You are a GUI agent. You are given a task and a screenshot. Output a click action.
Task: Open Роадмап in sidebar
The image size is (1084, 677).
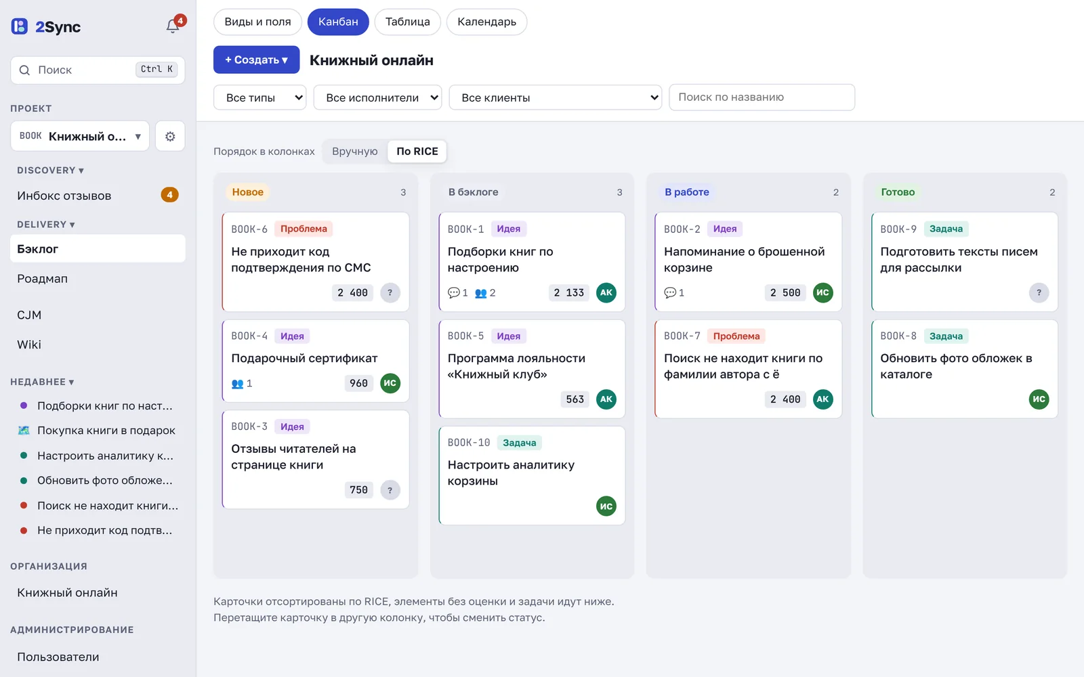point(98,278)
